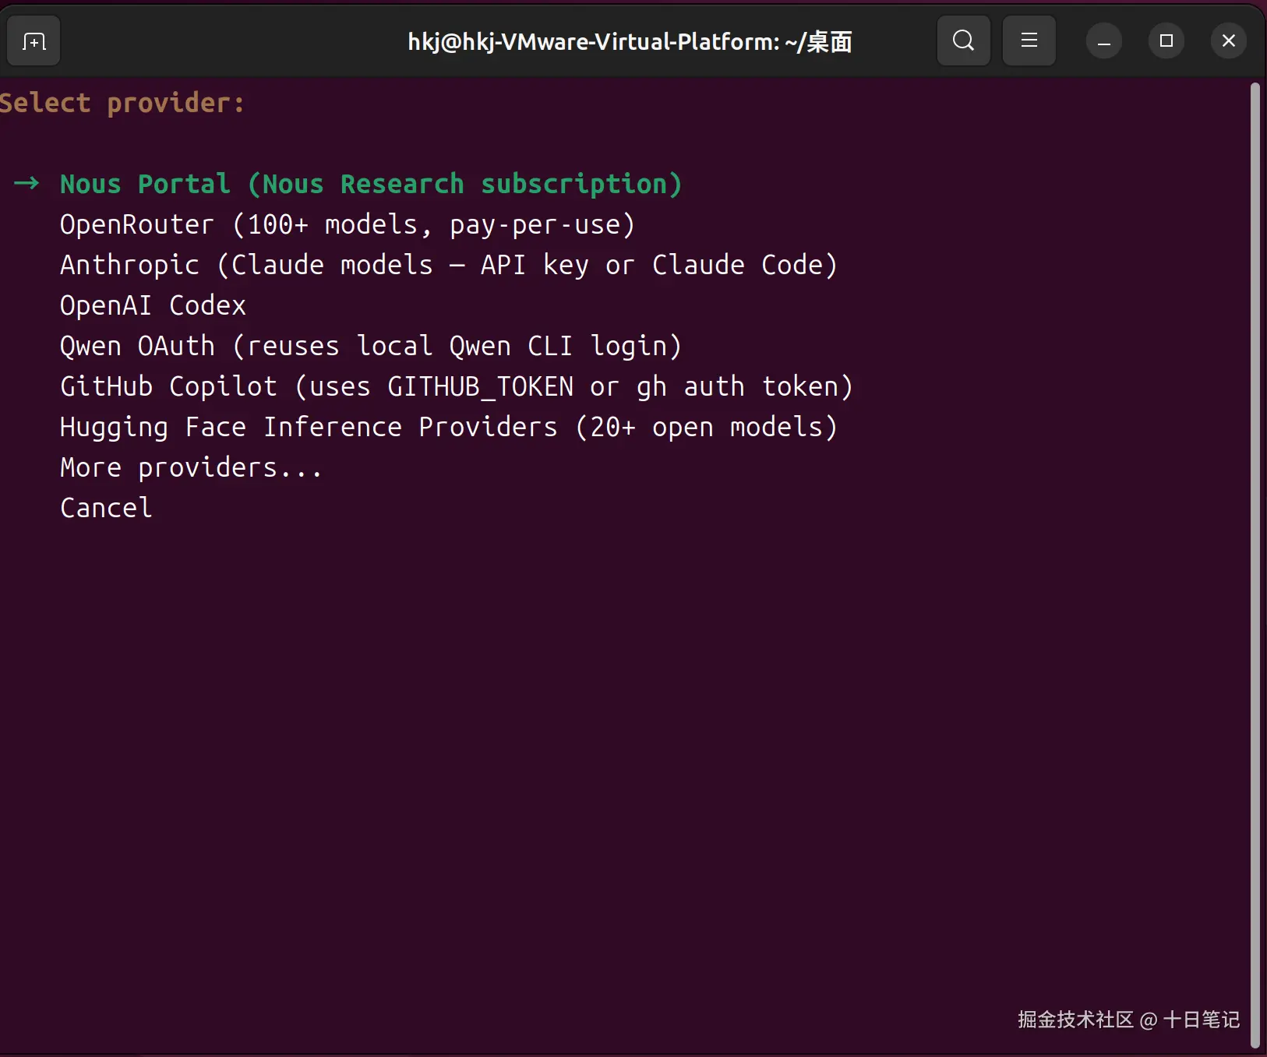Screen dimensions: 1267x1057
Task: Select Hugging Face Inference Providers
Action: click(x=448, y=428)
